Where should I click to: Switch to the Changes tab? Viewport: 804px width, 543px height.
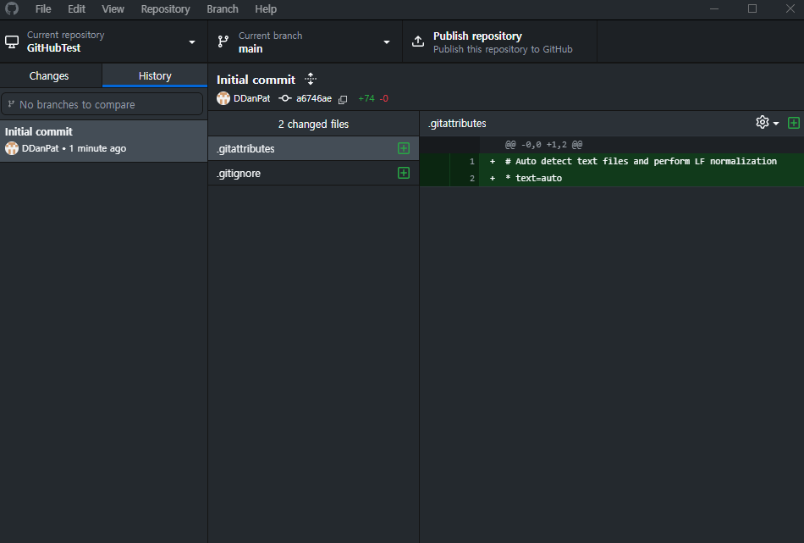click(49, 76)
